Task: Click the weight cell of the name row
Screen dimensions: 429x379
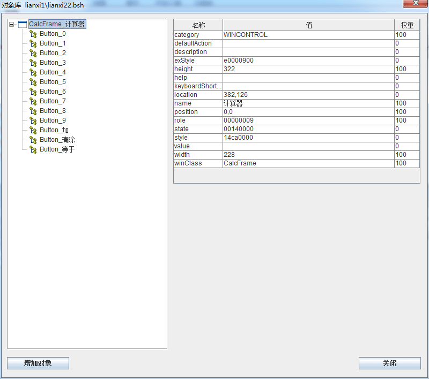Action: (x=407, y=103)
